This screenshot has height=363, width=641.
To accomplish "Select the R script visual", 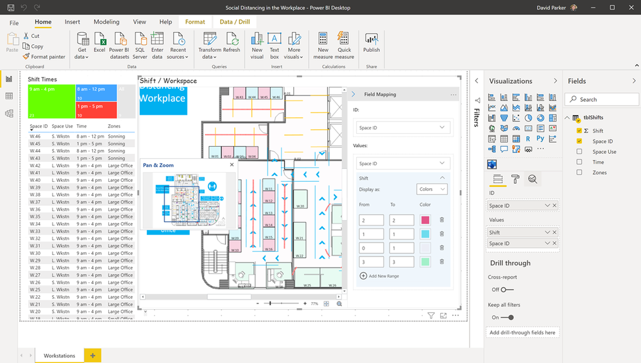I will [x=528, y=139].
